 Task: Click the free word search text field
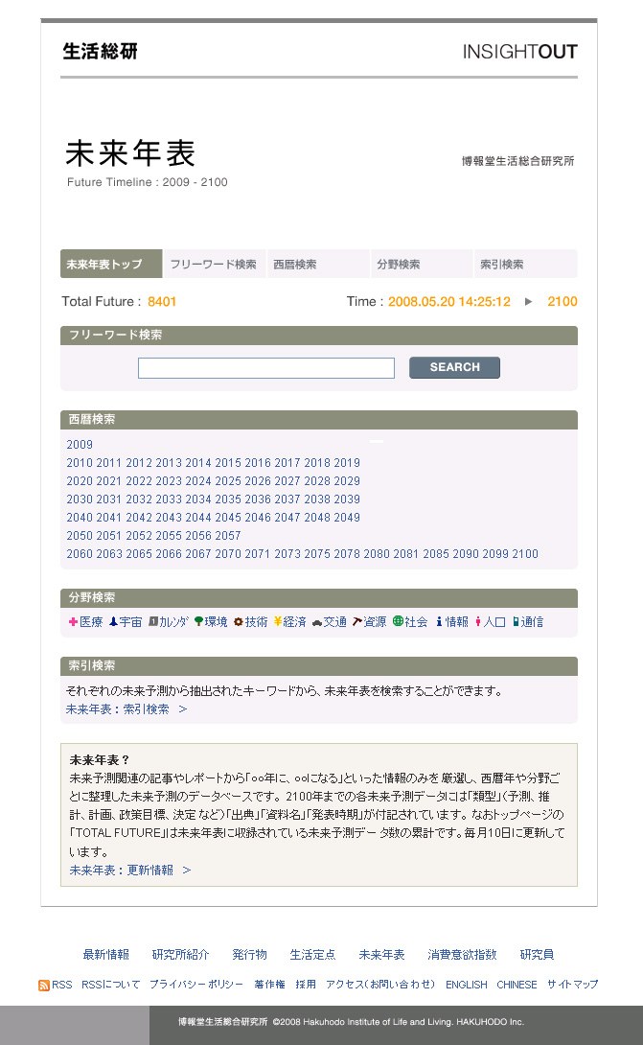point(265,368)
